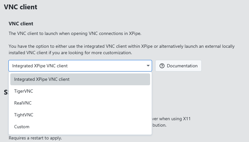Click the "The VNC client to launch" description

[75, 33]
